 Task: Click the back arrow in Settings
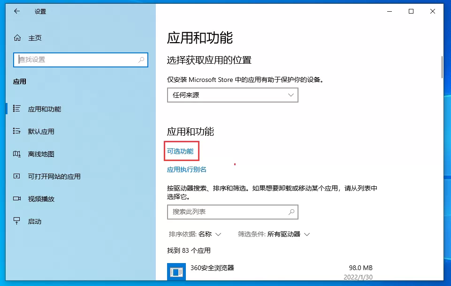point(17,11)
